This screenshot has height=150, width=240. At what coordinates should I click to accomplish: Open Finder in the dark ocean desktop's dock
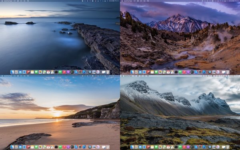[12, 72]
